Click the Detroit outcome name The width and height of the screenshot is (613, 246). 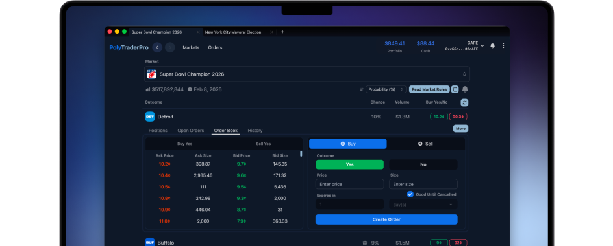click(166, 117)
